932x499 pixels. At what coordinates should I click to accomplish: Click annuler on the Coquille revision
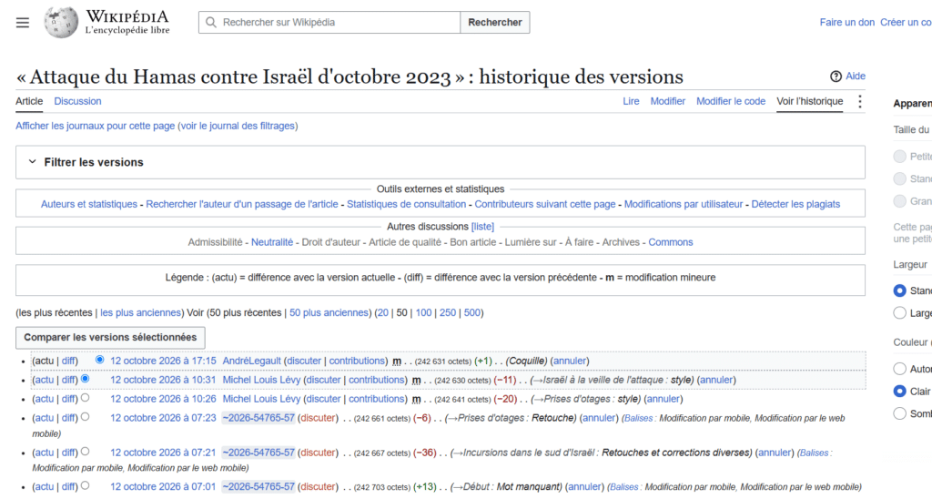coord(570,361)
